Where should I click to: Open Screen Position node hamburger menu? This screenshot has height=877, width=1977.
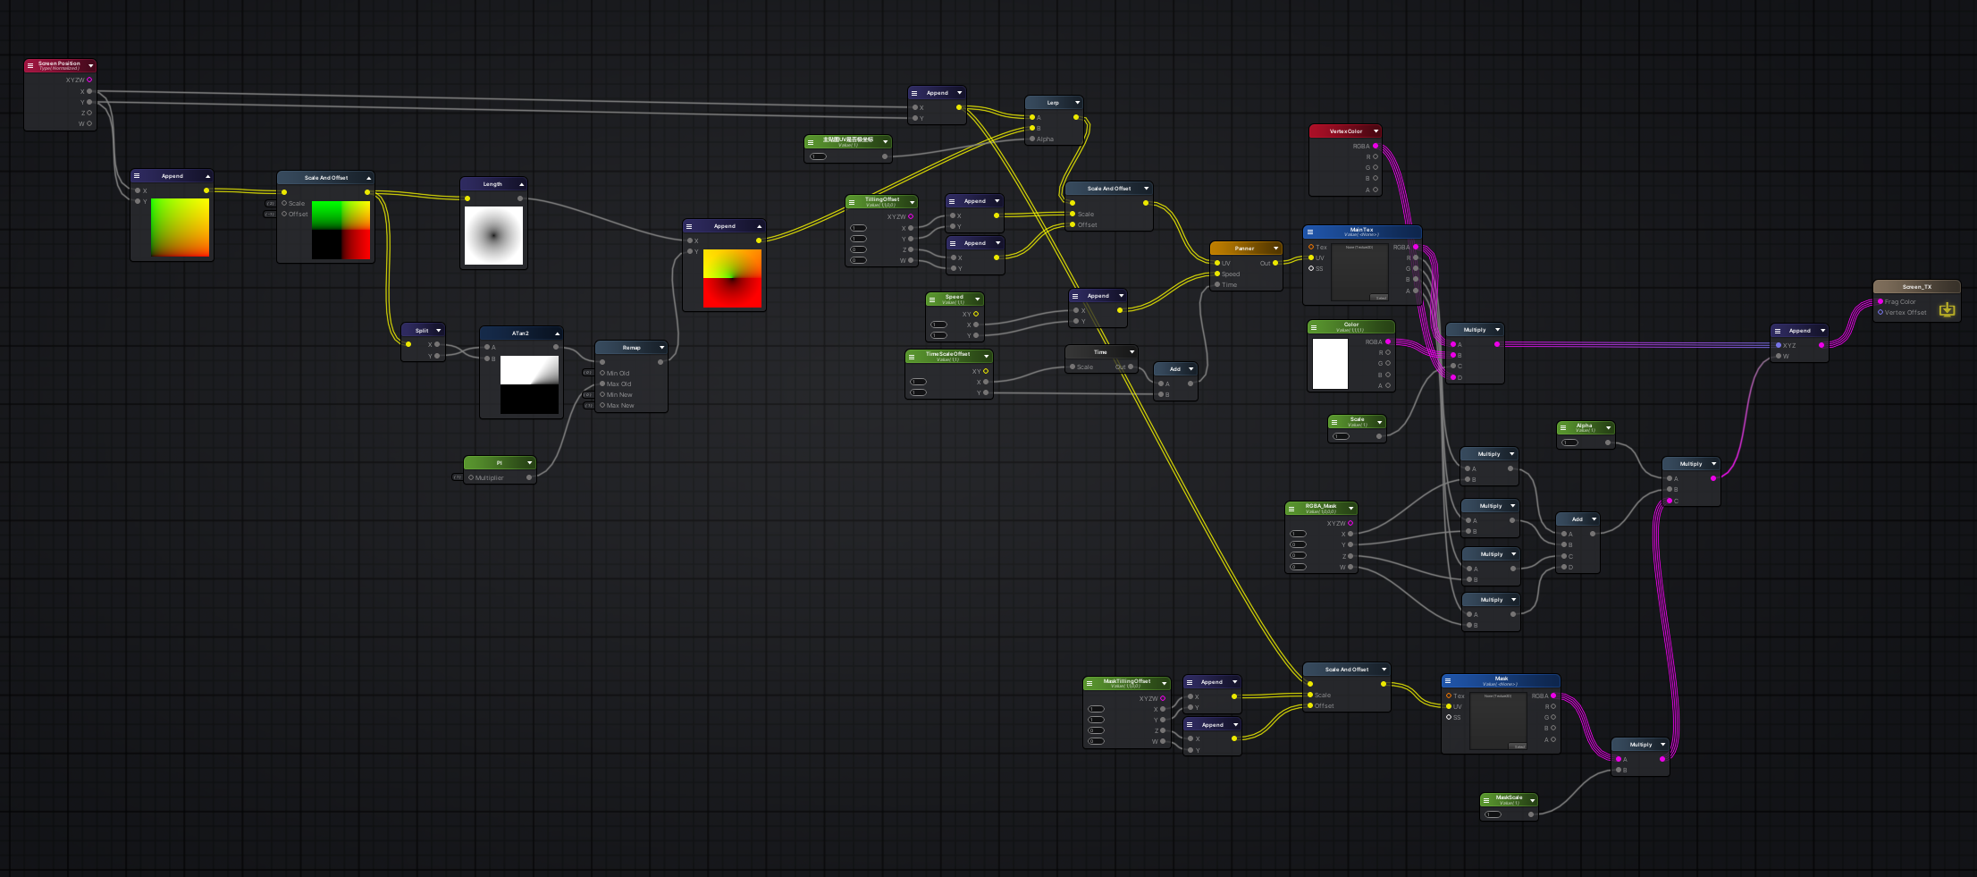[x=30, y=65]
